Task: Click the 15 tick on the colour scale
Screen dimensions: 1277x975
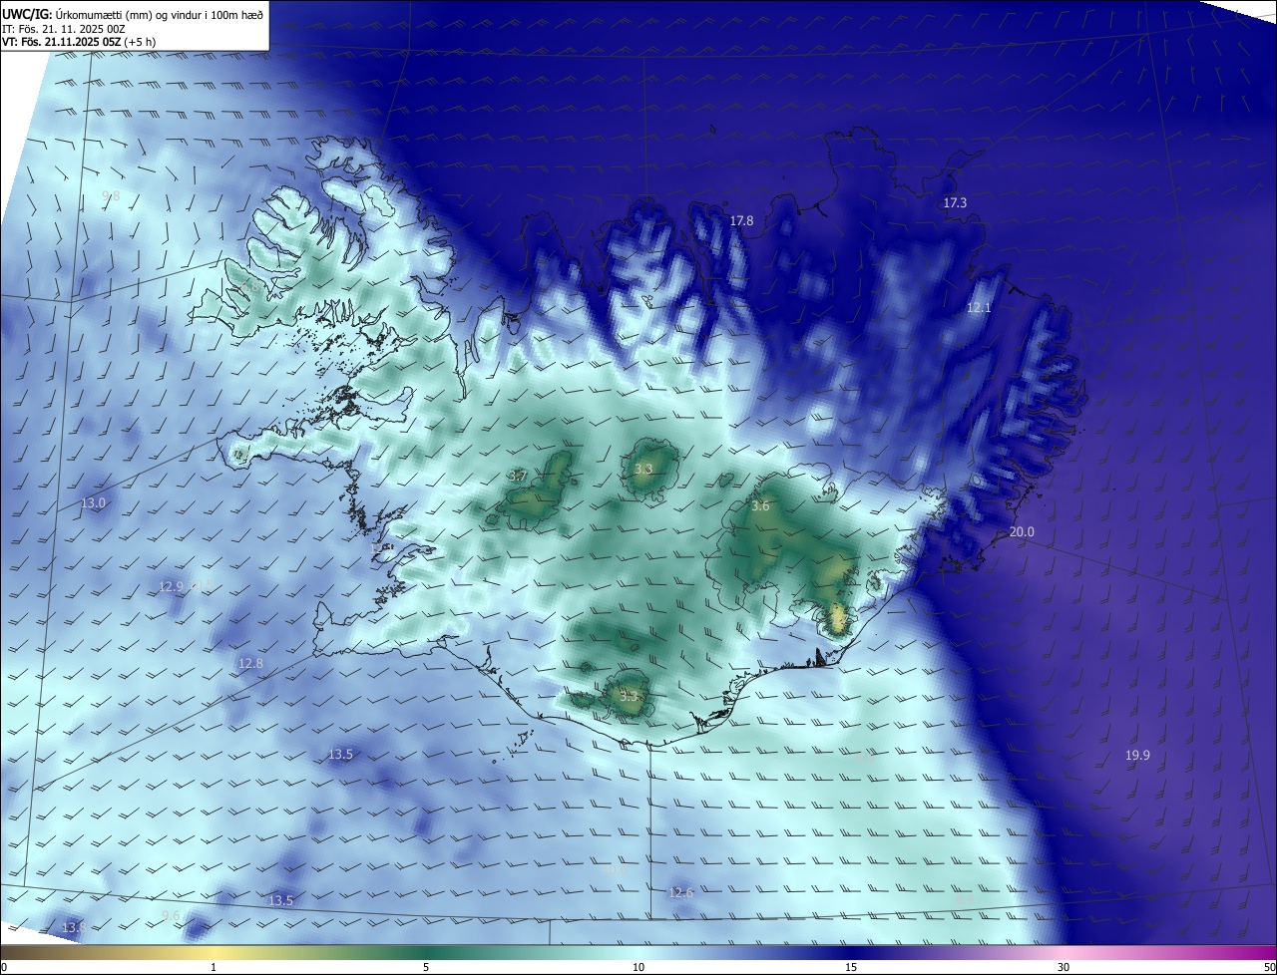Action: pos(851,967)
